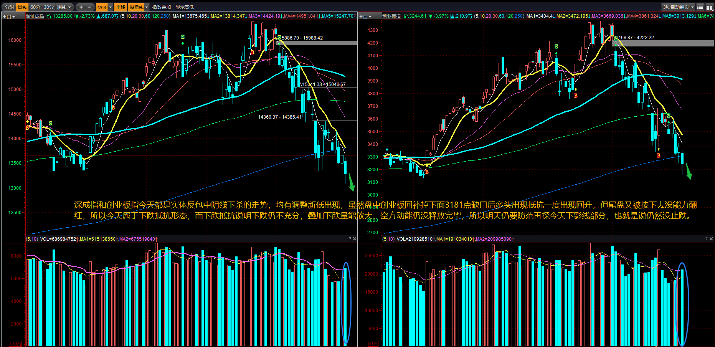Open +自 watchlist dropdown on right chart

click(x=365, y=17)
